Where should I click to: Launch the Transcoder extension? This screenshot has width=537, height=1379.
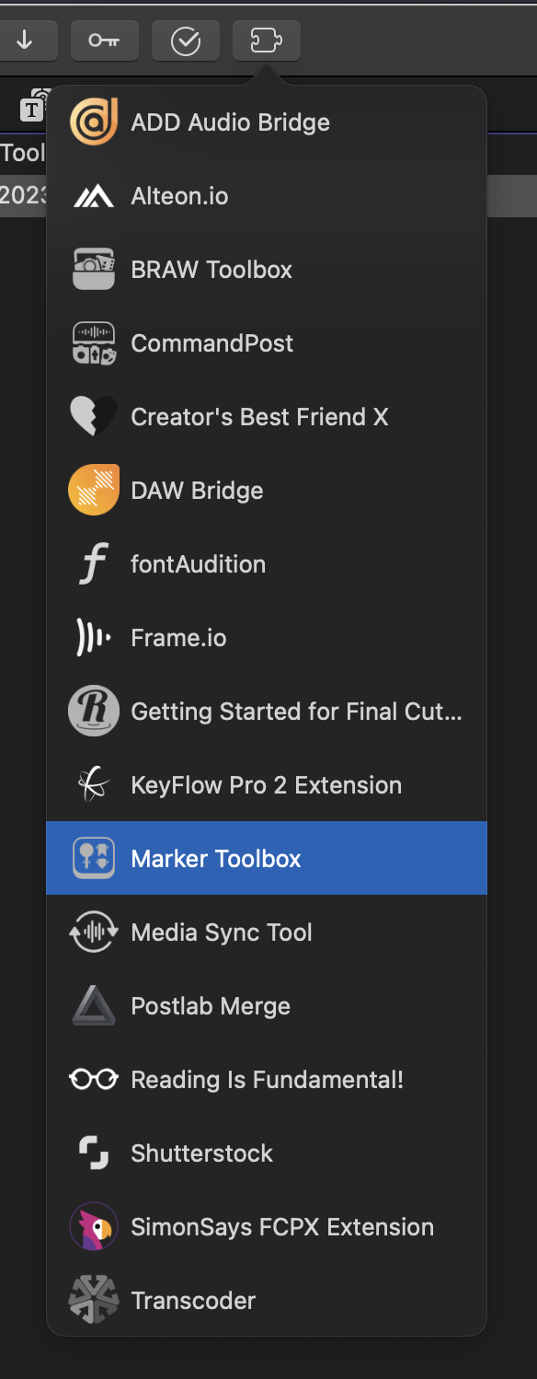coord(267,1301)
